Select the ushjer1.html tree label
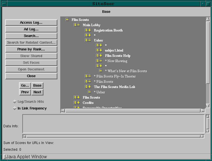Screen dimensions: 212x161 tap(114, 50)
